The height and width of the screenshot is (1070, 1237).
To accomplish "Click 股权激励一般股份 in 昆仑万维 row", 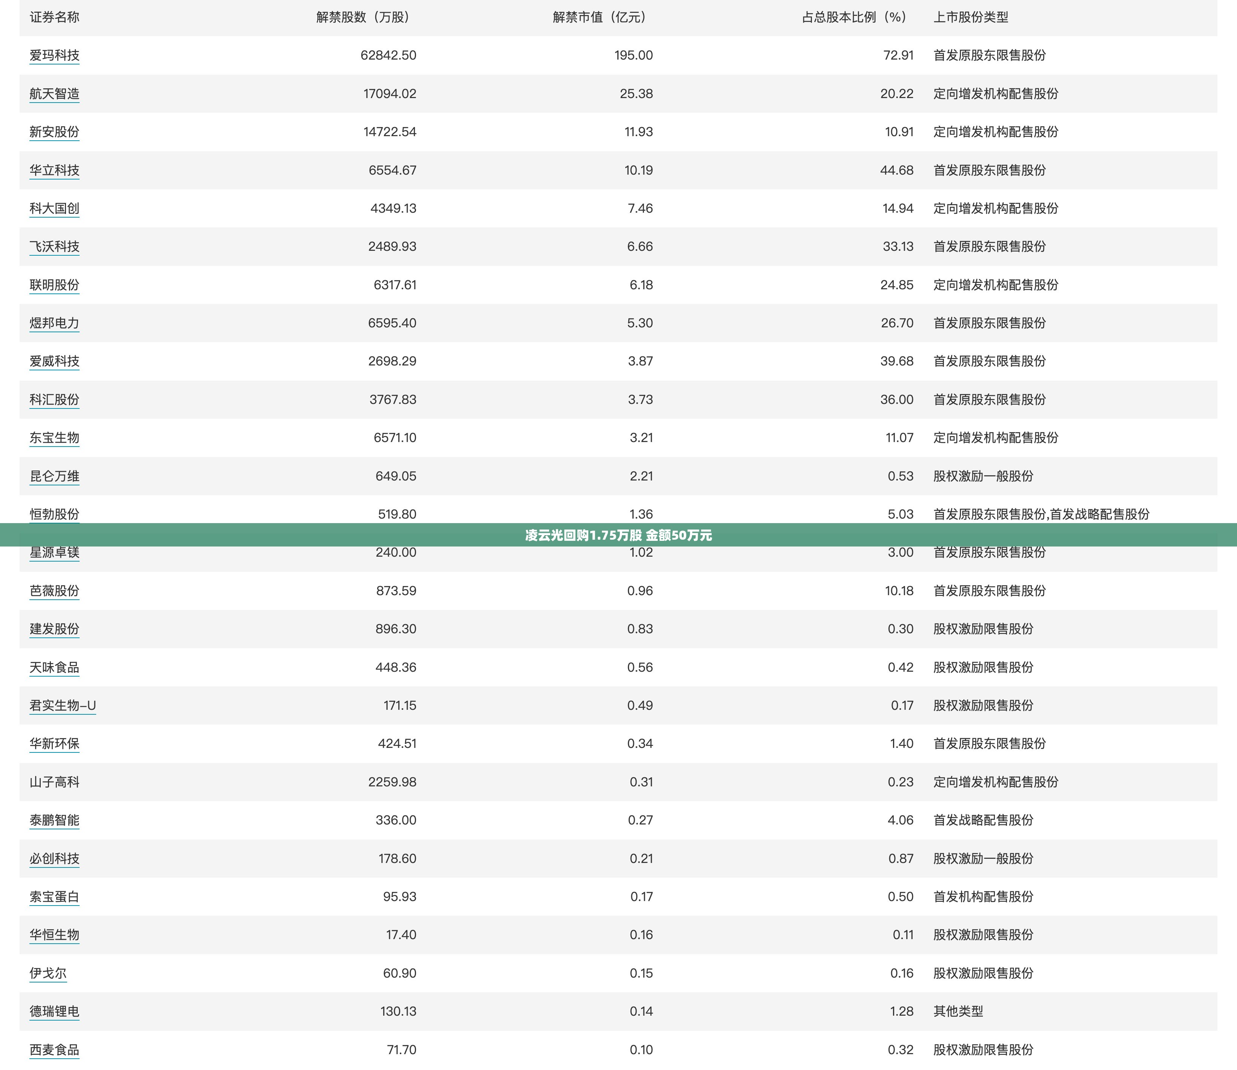I will 983,476.
